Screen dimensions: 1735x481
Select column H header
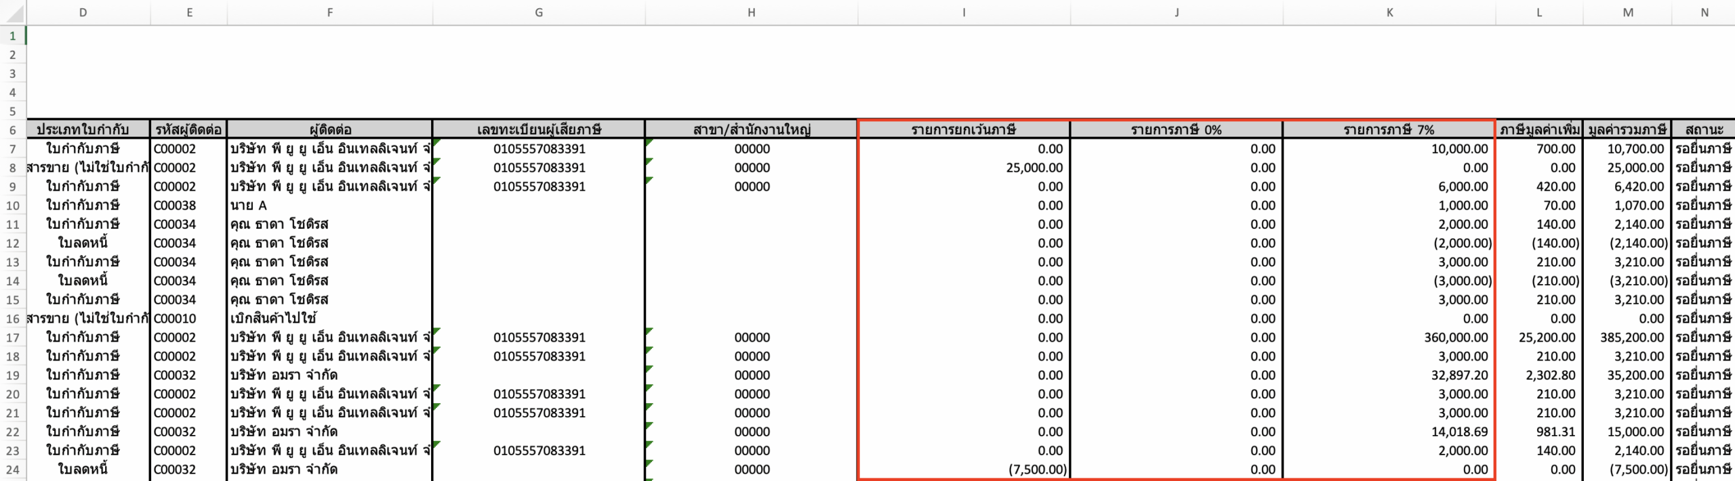[x=751, y=12]
